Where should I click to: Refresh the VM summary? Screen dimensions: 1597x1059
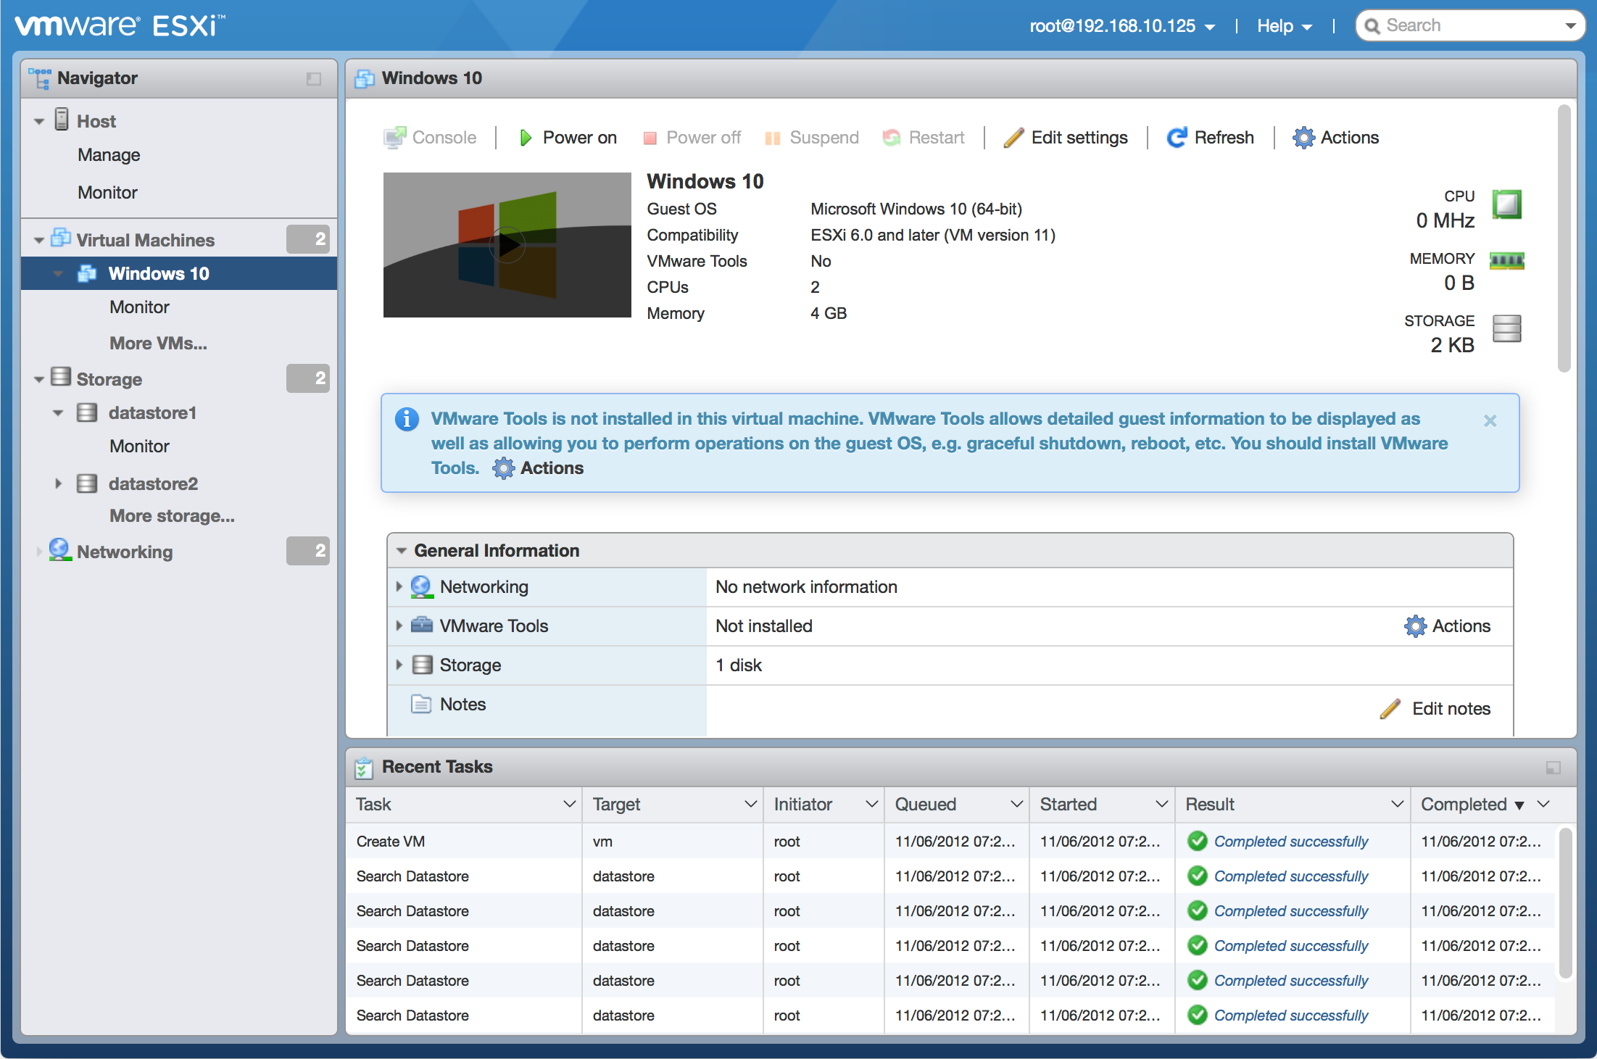click(1210, 137)
